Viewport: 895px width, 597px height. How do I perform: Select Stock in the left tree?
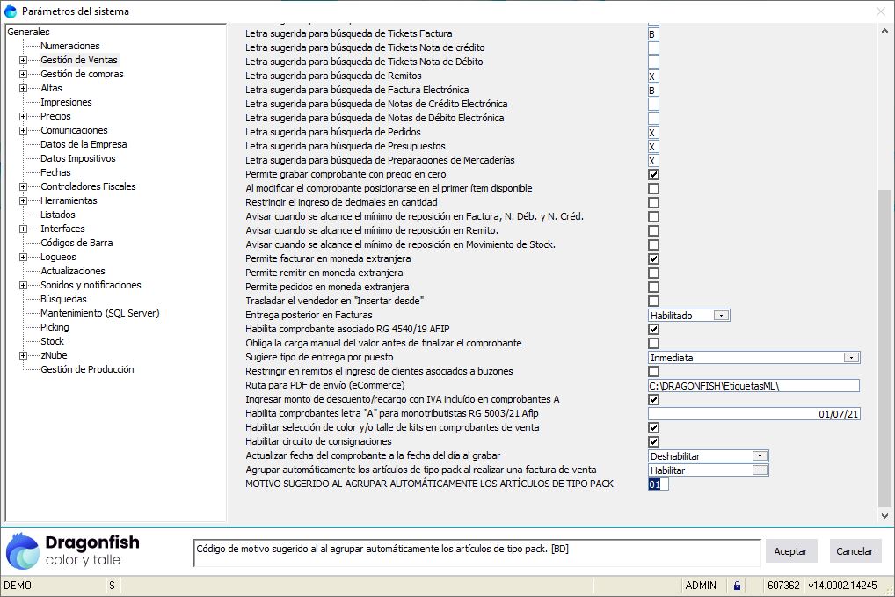52,341
